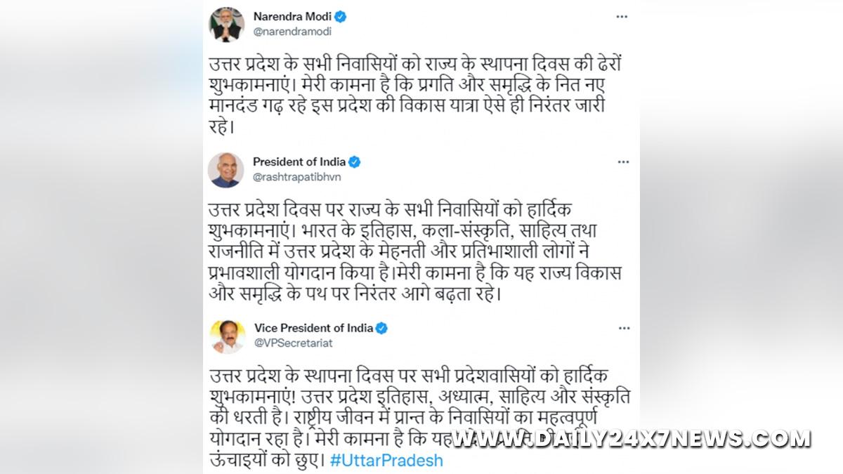This screenshot has height=474, width=843.
Task: Open more options on Narendra Modi's tweet
Action: point(622,17)
